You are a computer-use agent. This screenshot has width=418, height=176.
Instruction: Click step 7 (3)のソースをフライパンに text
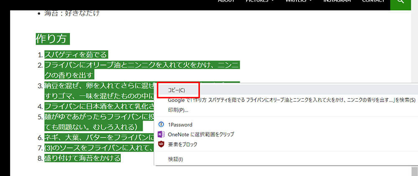point(99,148)
